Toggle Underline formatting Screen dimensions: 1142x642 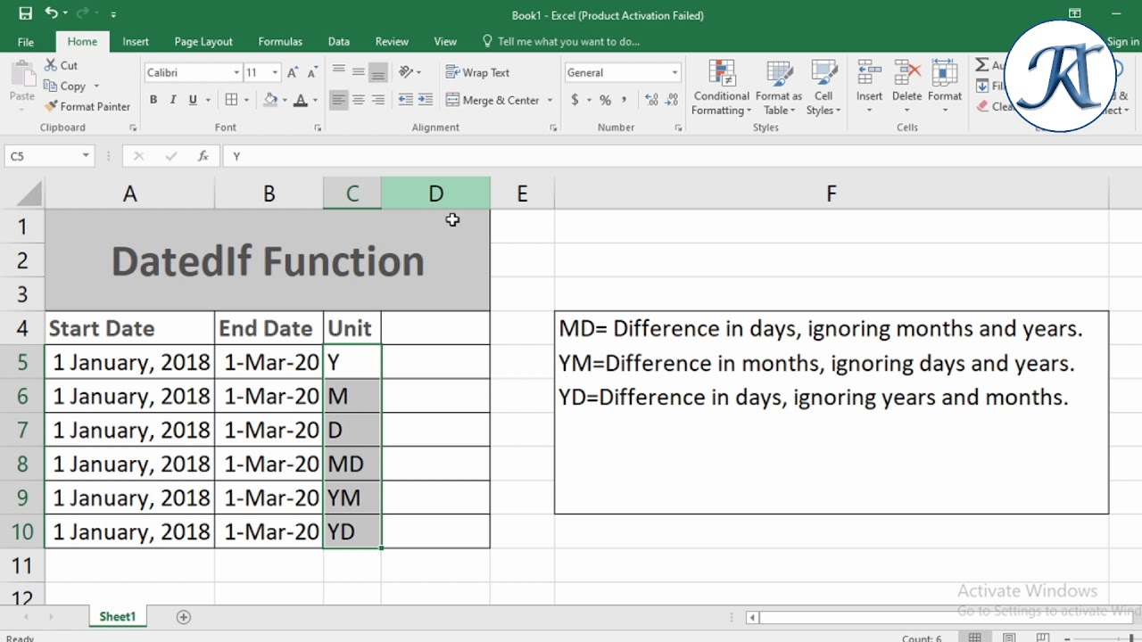point(193,100)
